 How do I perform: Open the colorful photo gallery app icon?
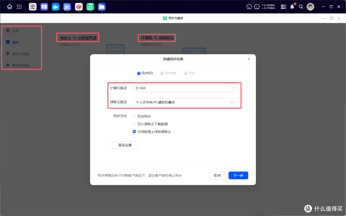79,7
